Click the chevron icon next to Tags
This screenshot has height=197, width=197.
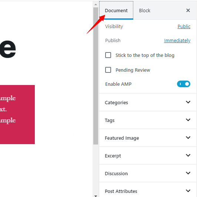[x=188, y=120]
